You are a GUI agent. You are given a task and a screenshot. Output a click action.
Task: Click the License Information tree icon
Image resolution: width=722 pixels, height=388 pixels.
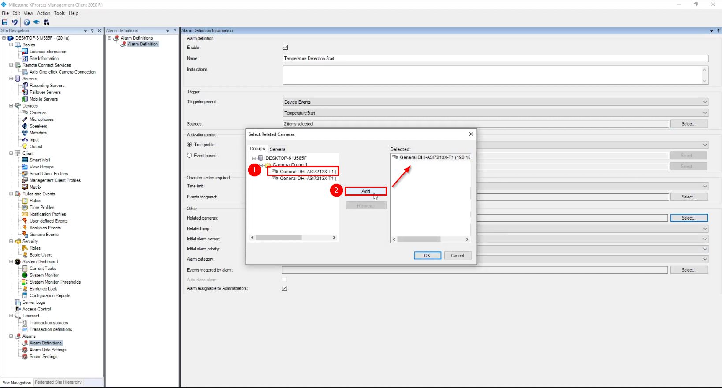tap(25, 52)
